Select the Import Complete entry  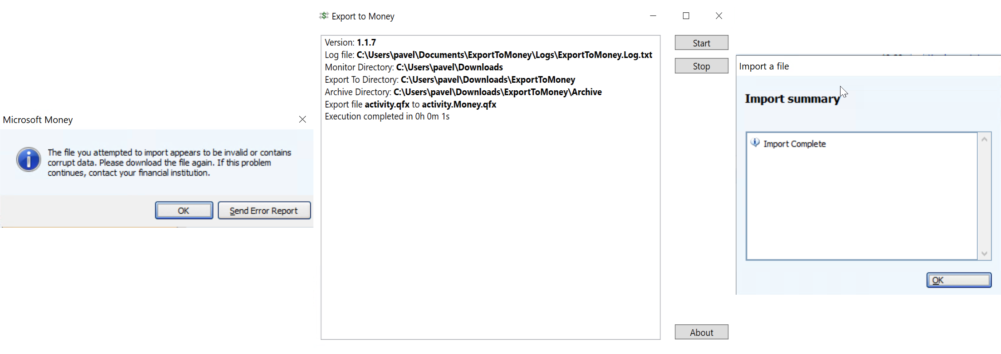click(794, 144)
